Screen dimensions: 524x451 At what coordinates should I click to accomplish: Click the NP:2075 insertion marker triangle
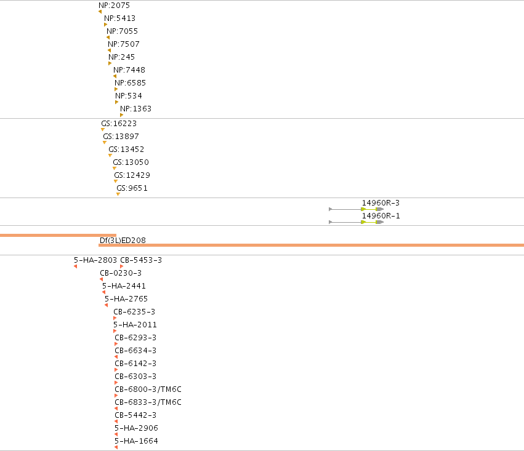tap(100, 12)
